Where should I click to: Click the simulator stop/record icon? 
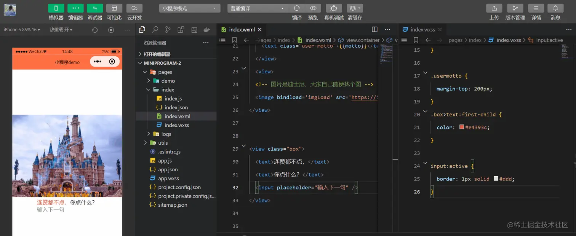111,30
